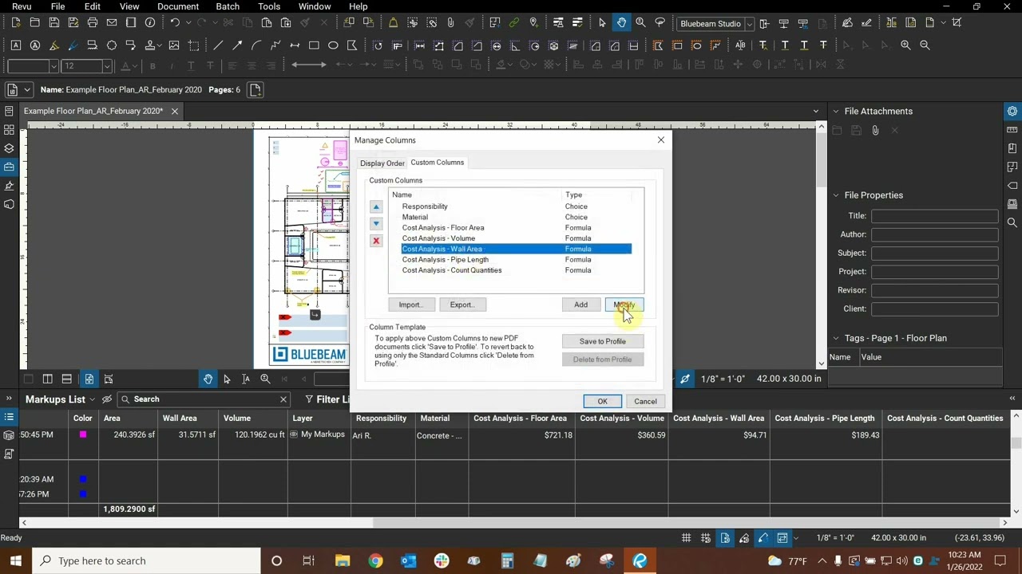
Task: Expand the Markups List dropdown arrow
Action: pyautogui.click(x=93, y=399)
